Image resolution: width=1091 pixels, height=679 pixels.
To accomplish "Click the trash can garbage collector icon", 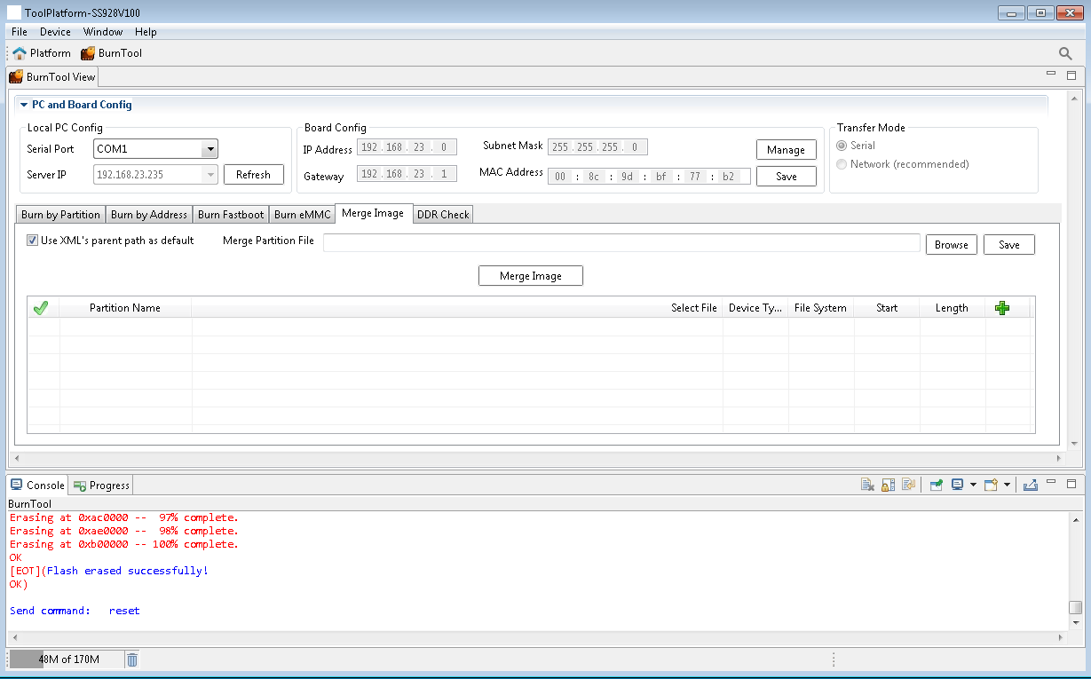I will point(132,659).
